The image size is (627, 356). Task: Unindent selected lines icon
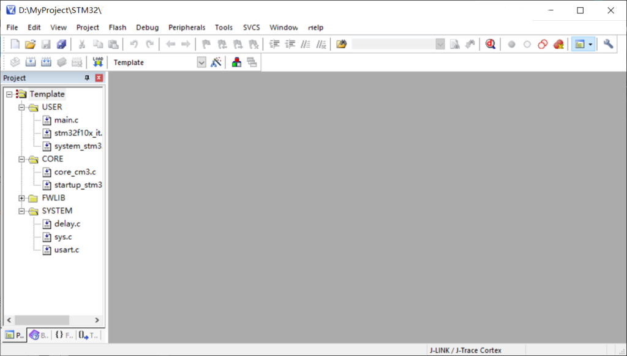[290, 44]
